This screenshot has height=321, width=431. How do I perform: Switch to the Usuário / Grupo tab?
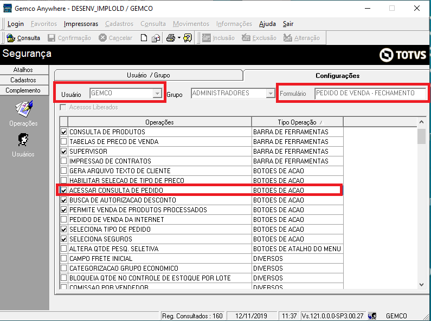[x=149, y=75]
